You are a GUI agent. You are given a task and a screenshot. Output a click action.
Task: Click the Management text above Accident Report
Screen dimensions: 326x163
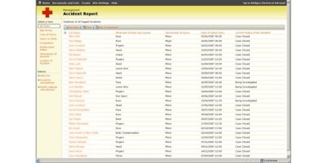pyautogui.click(x=71, y=10)
